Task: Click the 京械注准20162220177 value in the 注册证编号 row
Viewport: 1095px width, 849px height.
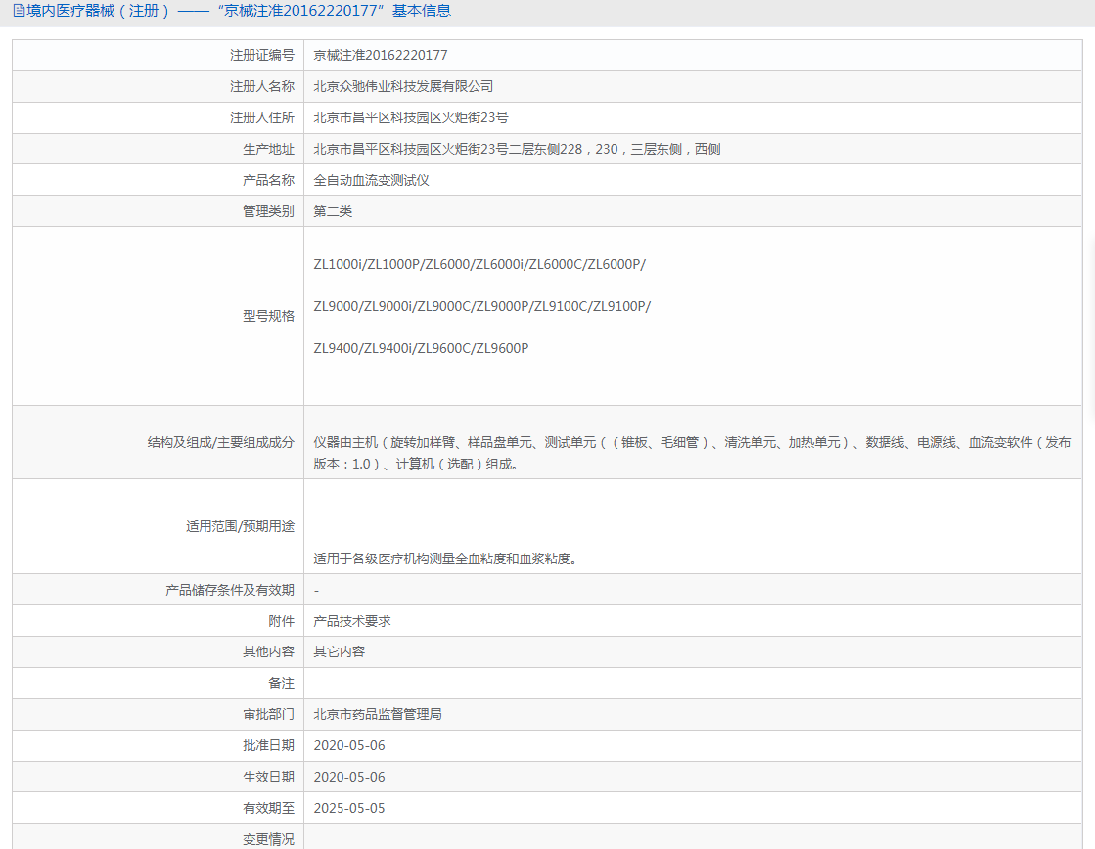Action: pos(381,55)
